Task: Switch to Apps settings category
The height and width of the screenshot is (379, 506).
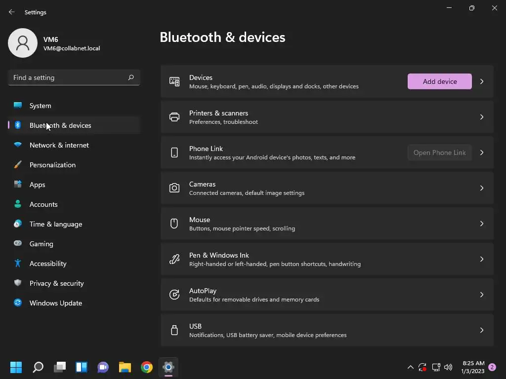Action: click(x=74, y=185)
